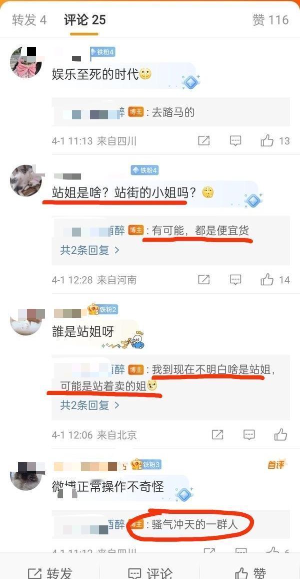Tap the bottom 转发 button
The height and width of the screenshot is (579, 300).
tap(50, 572)
